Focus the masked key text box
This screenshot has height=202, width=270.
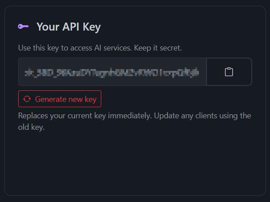[x=112, y=72]
